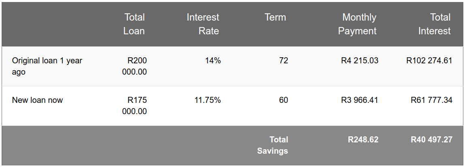The width and height of the screenshot is (465, 167).
Task: Select the R4 215.03 monthly payment value
Action: (x=360, y=61)
